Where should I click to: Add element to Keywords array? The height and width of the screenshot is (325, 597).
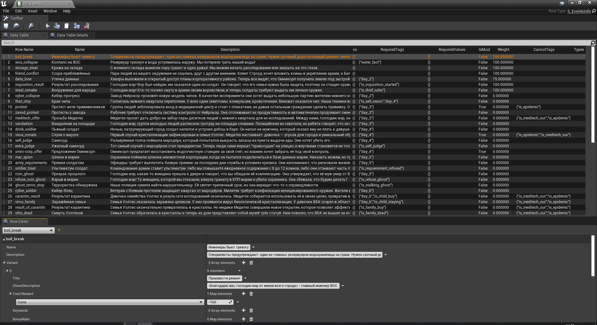point(243,310)
